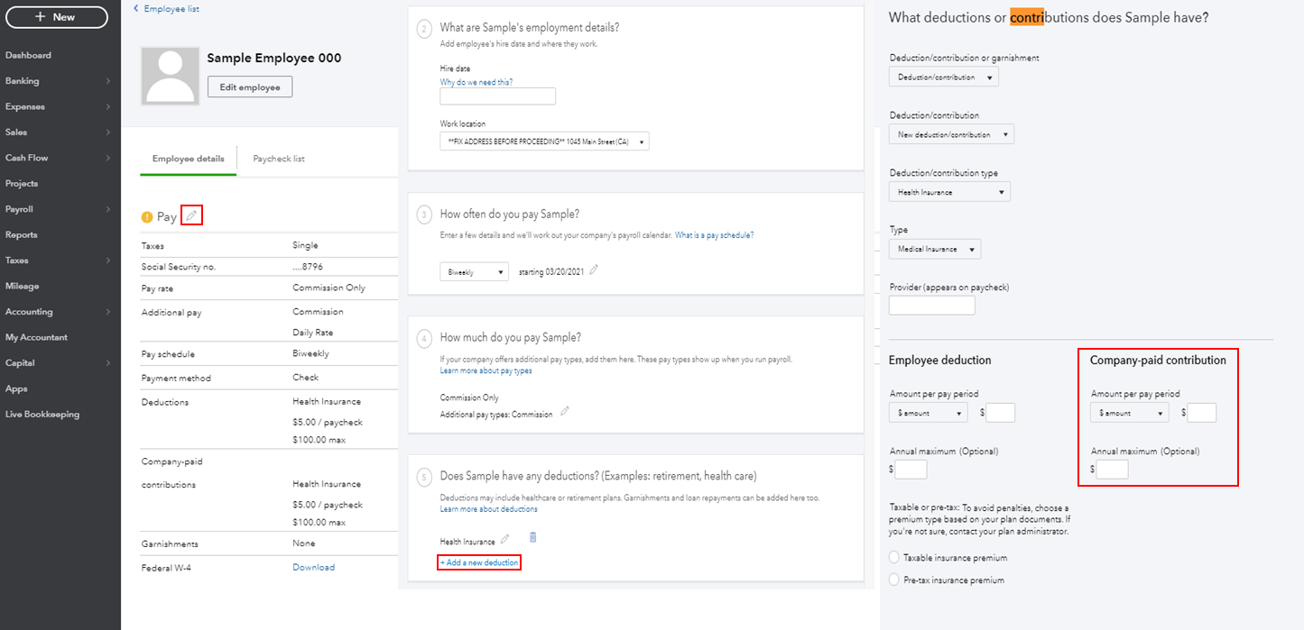Select Pre-tax insurance premium radio button

click(895, 580)
